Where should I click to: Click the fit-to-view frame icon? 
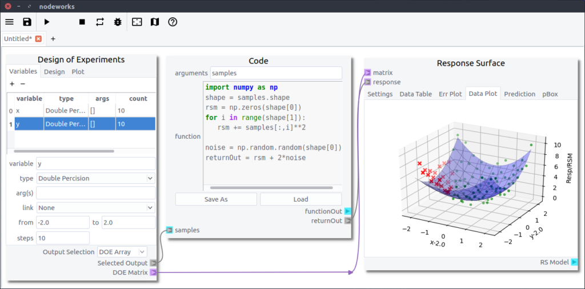(x=137, y=22)
